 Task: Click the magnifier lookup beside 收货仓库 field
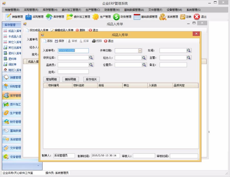coord(91,58)
